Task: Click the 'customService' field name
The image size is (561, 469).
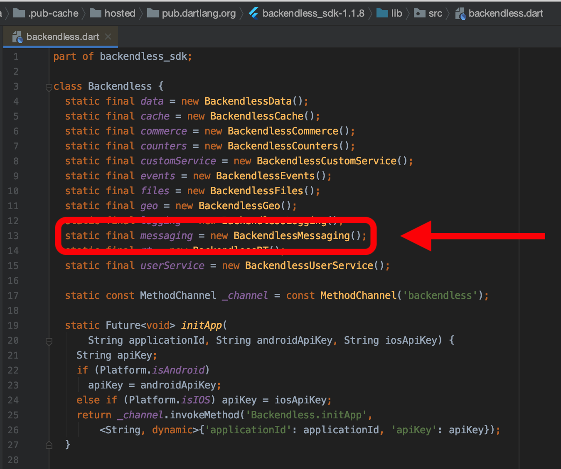Action: [x=178, y=161]
